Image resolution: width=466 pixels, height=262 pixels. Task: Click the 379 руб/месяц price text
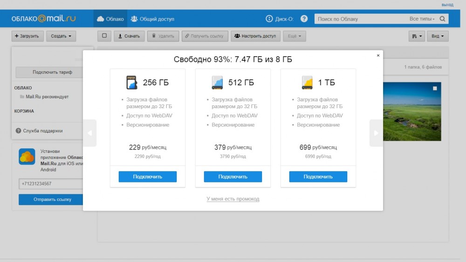coord(233,147)
